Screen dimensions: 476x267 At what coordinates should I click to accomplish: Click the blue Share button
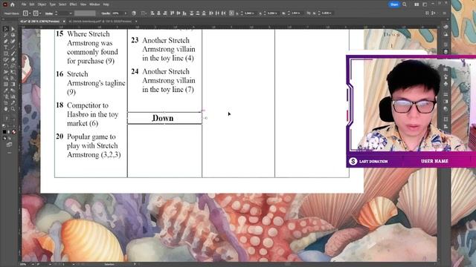point(394,4)
